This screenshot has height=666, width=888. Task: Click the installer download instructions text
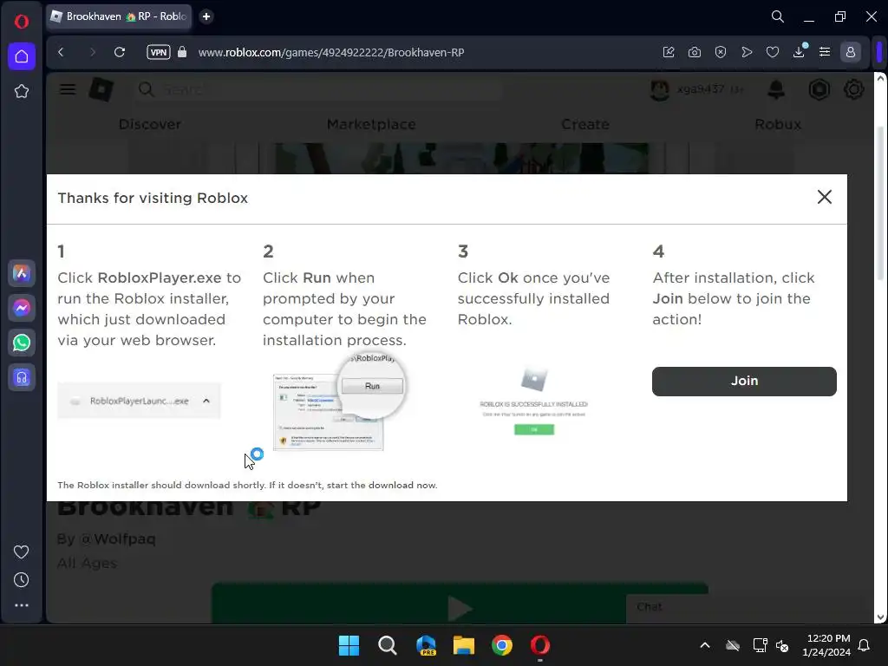tap(247, 486)
